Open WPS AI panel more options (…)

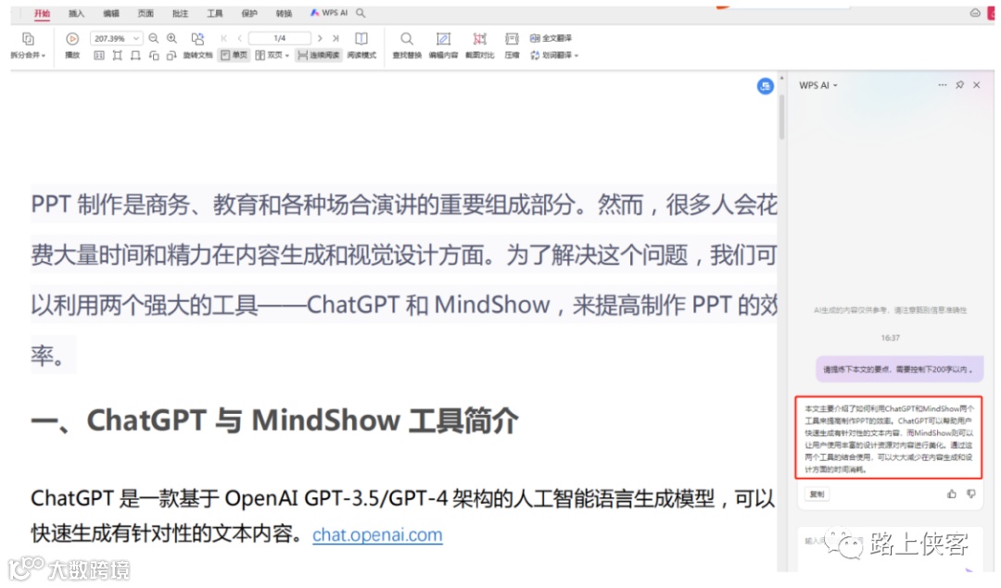click(943, 85)
